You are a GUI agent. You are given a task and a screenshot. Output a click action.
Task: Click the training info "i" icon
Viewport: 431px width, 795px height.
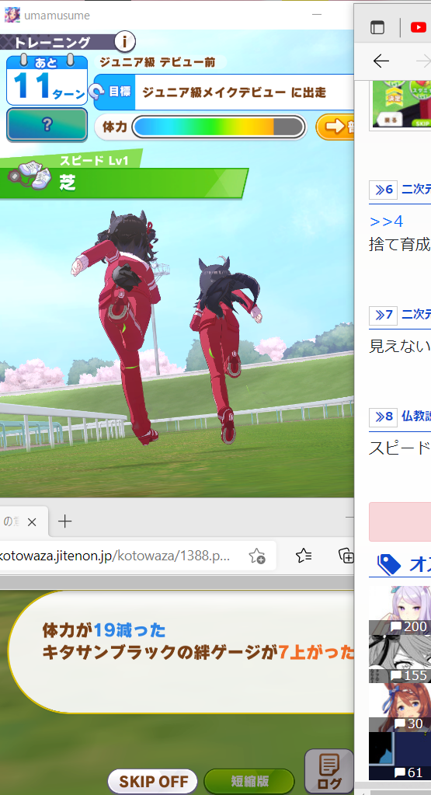coord(124,41)
